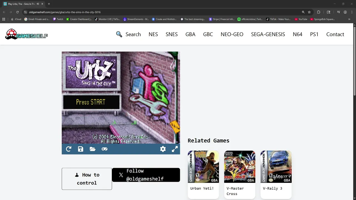356x200 pixels.
Task: Open the V-Rally 3 game cover
Action: click(x=276, y=167)
